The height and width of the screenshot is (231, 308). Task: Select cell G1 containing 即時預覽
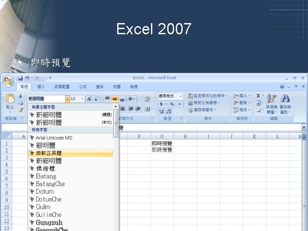(x=162, y=143)
